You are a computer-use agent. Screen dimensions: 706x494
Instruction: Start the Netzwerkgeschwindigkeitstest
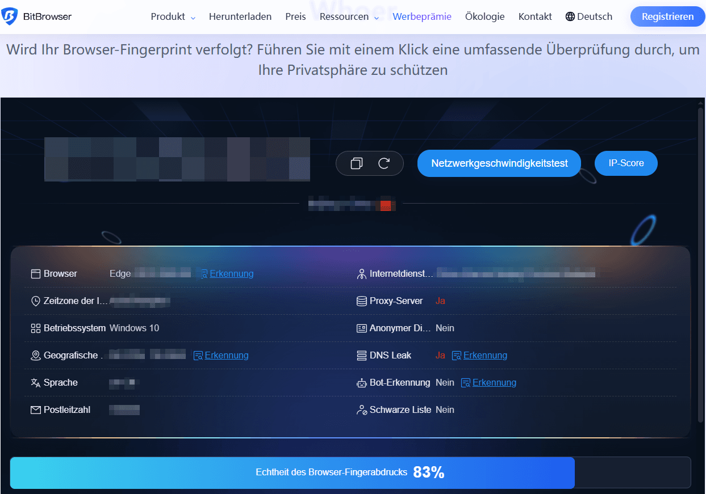(x=499, y=163)
